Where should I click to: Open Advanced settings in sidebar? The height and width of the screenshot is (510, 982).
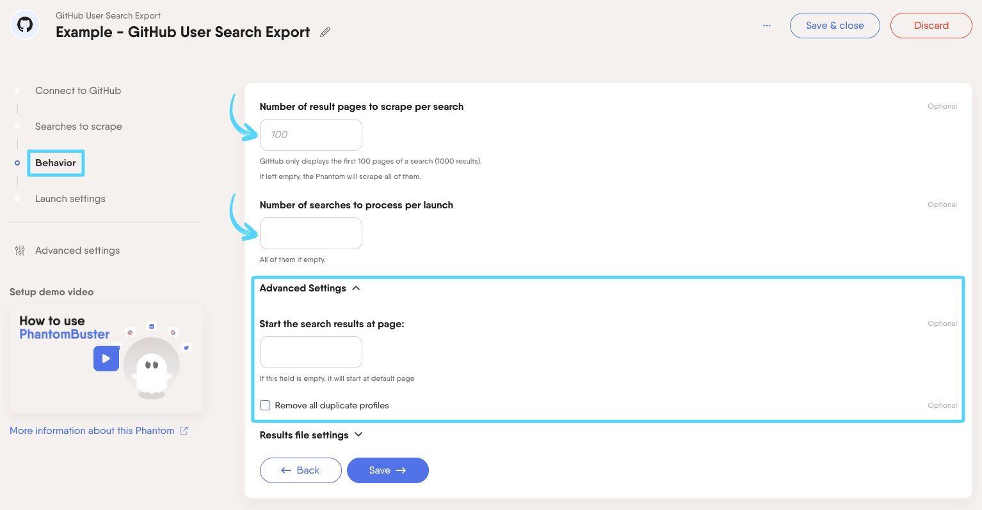point(77,251)
